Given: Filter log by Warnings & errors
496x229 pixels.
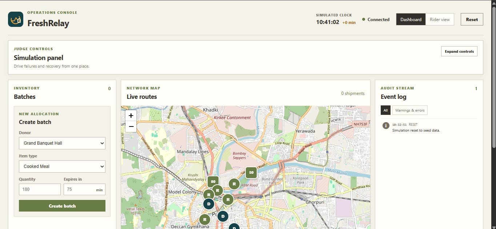Looking at the screenshot, I should click(410, 110).
